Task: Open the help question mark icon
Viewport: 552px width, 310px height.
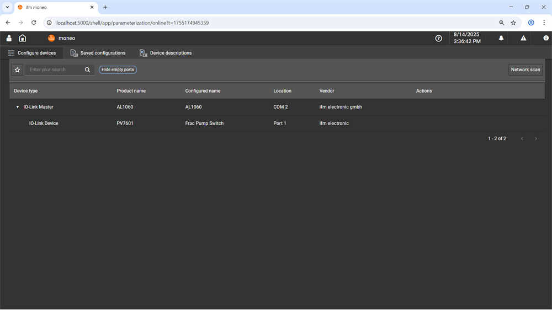Action: click(438, 39)
